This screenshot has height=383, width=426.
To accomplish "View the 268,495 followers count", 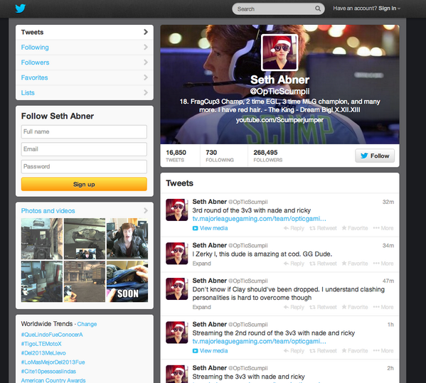I will tap(268, 156).
